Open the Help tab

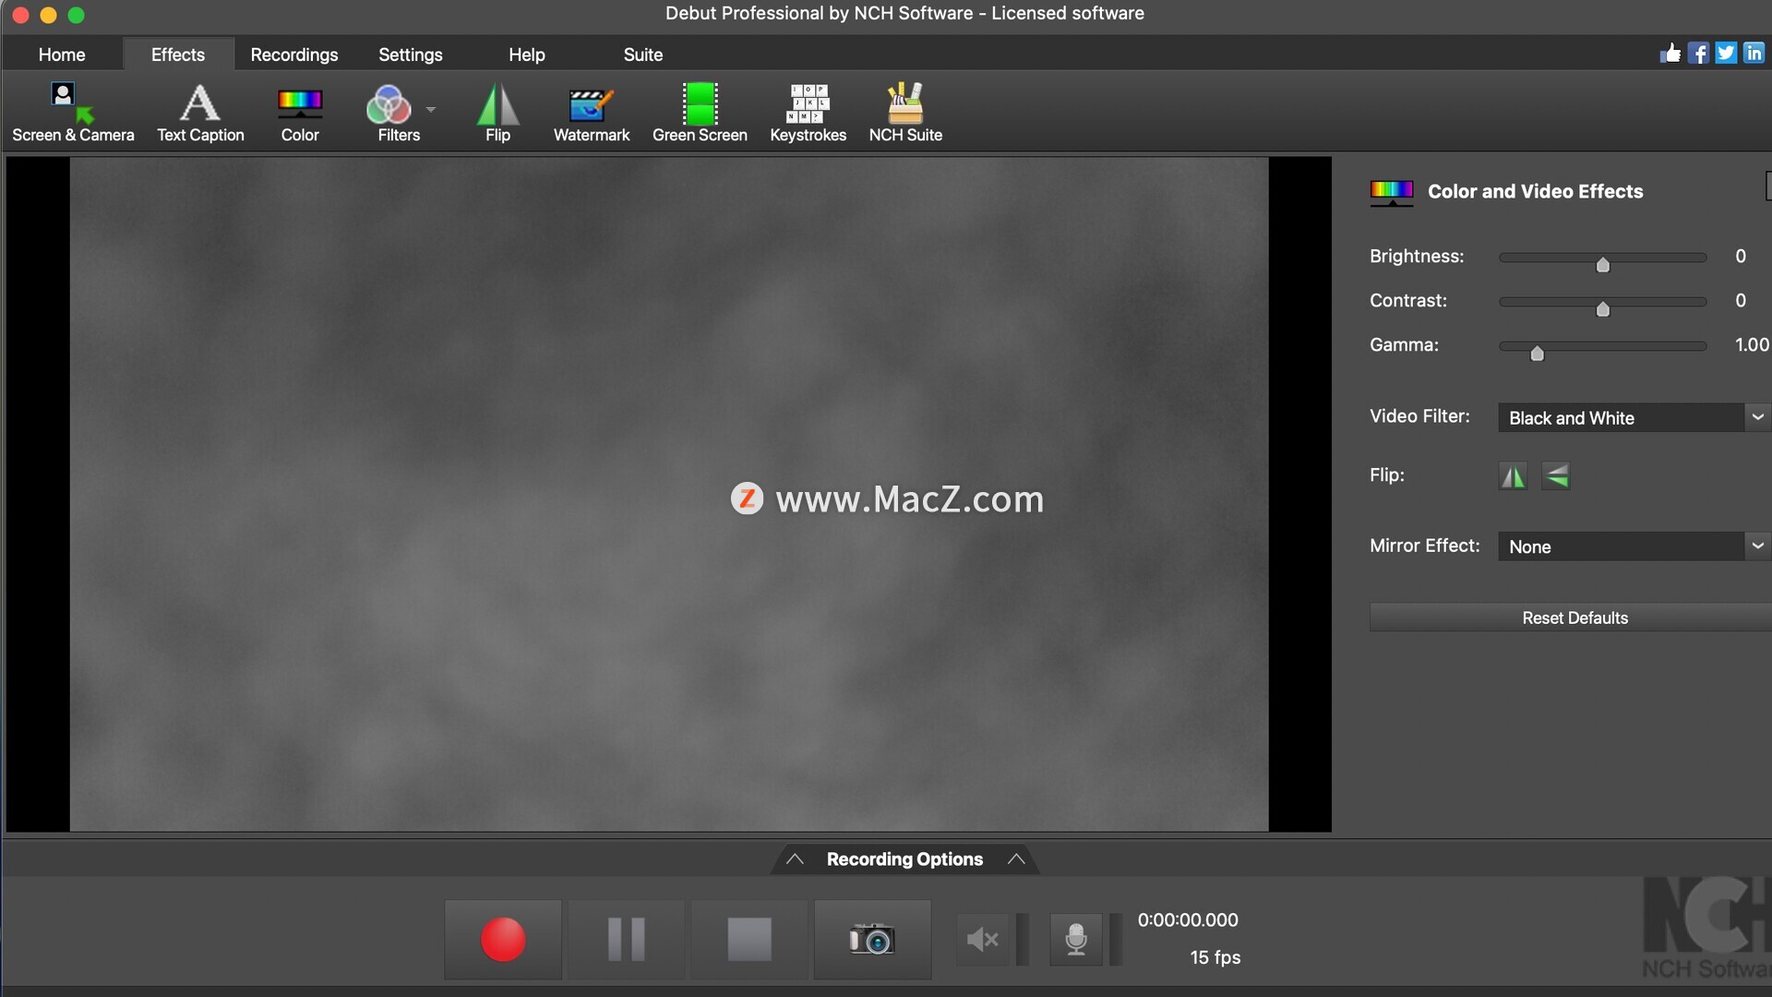527,54
